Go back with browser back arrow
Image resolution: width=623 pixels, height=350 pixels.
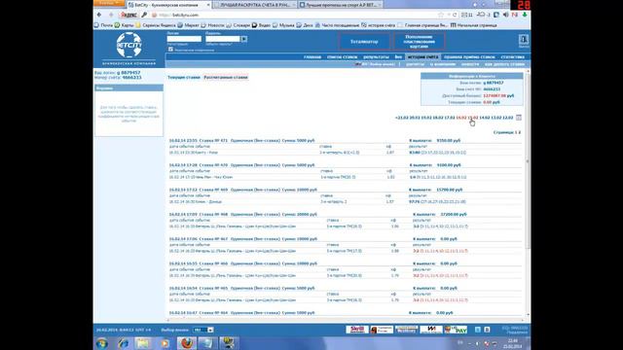(99, 15)
